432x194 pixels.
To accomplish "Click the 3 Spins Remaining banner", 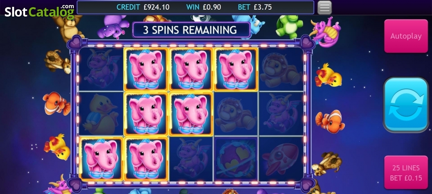I will click(191, 30).
